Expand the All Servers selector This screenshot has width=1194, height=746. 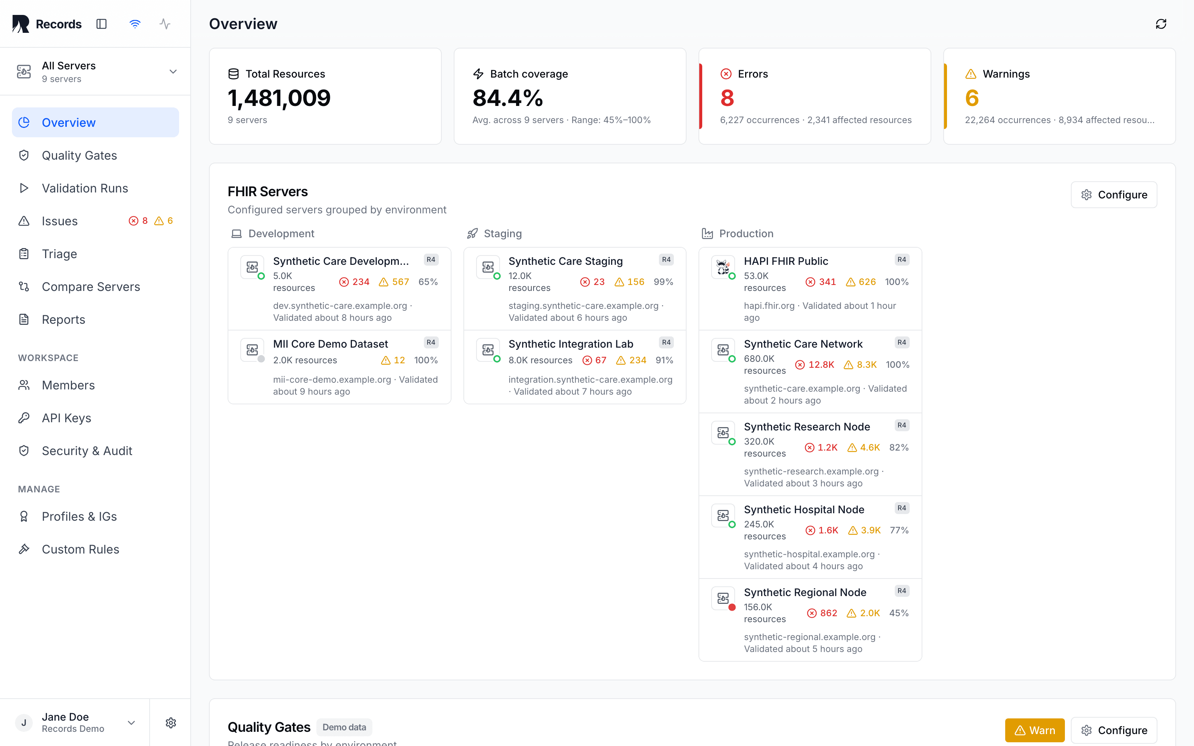pyautogui.click(x=95, y=72)
